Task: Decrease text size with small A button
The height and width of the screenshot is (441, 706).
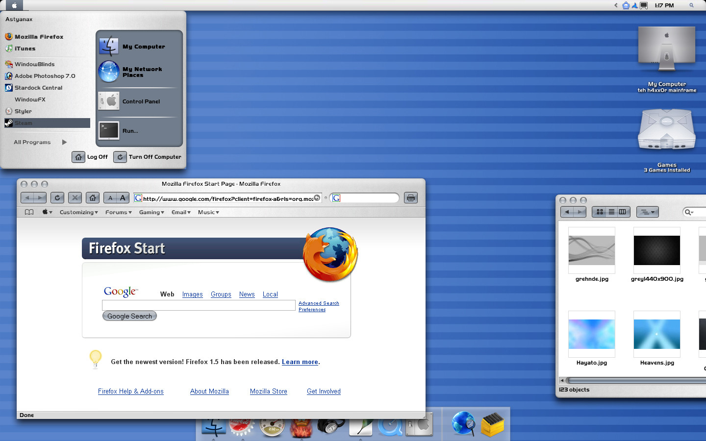Action: (110, 198)
